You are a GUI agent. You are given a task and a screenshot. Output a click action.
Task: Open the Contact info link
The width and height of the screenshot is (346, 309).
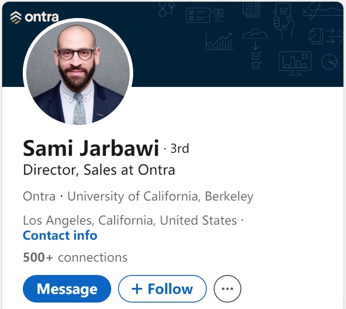[60, 235]
